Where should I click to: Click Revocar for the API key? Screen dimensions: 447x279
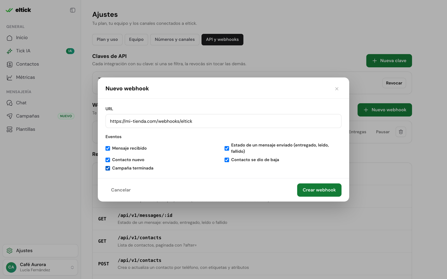(394, 83)
